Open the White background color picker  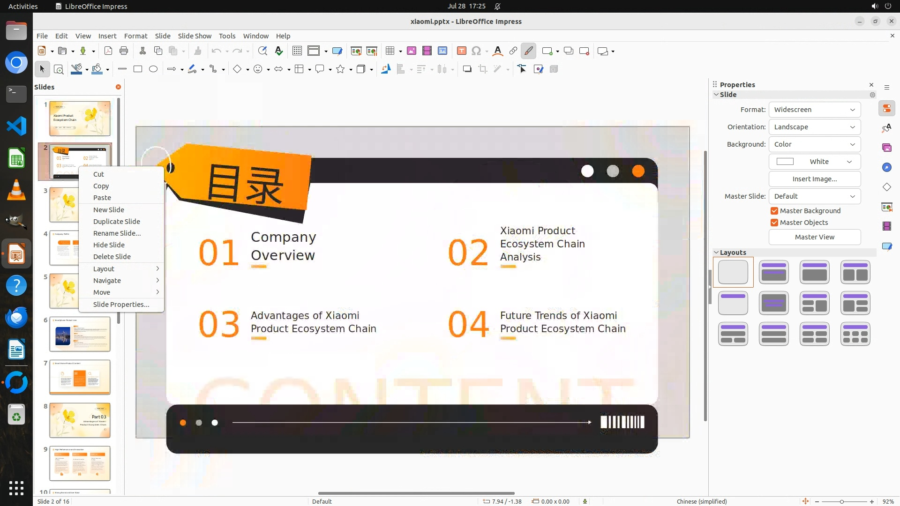click(x=814, y=162)
